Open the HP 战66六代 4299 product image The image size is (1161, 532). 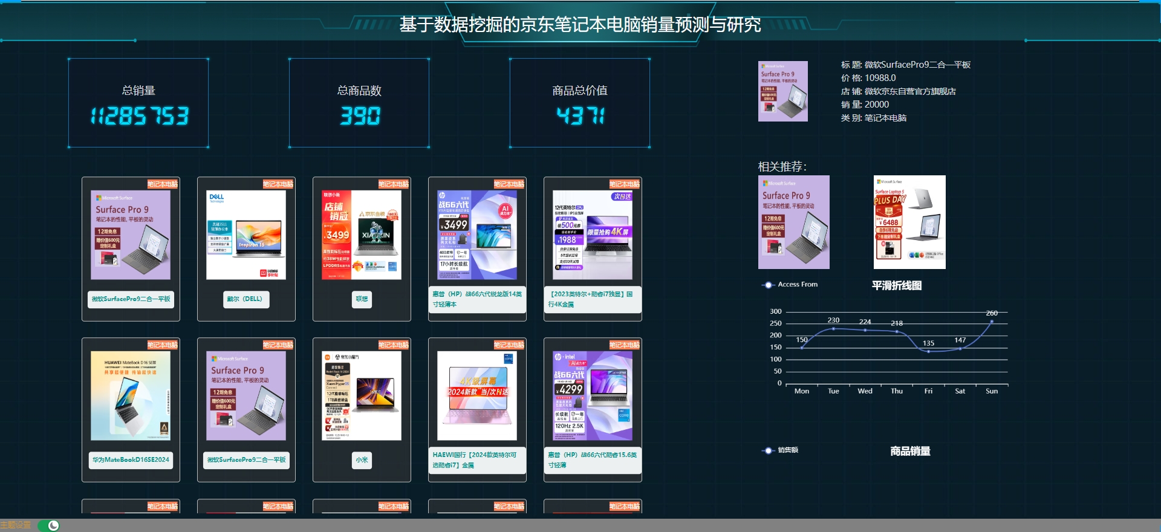(593, 396)
